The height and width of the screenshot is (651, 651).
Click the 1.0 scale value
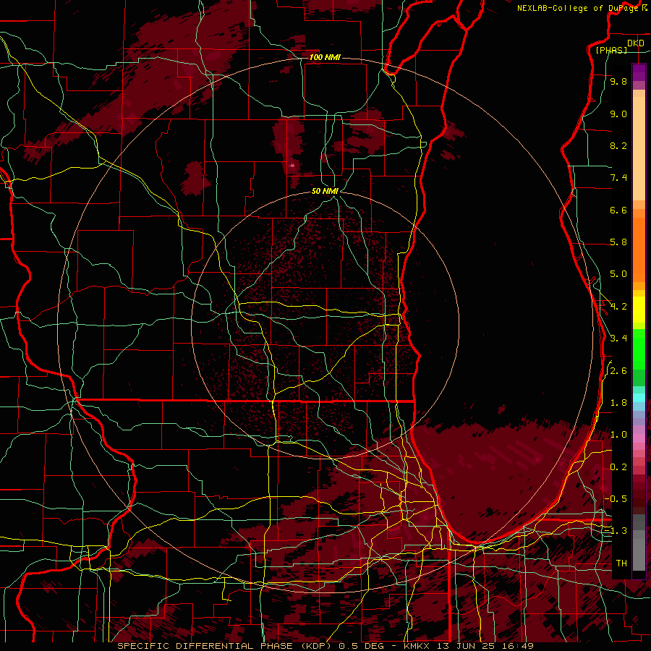[618, 435]
